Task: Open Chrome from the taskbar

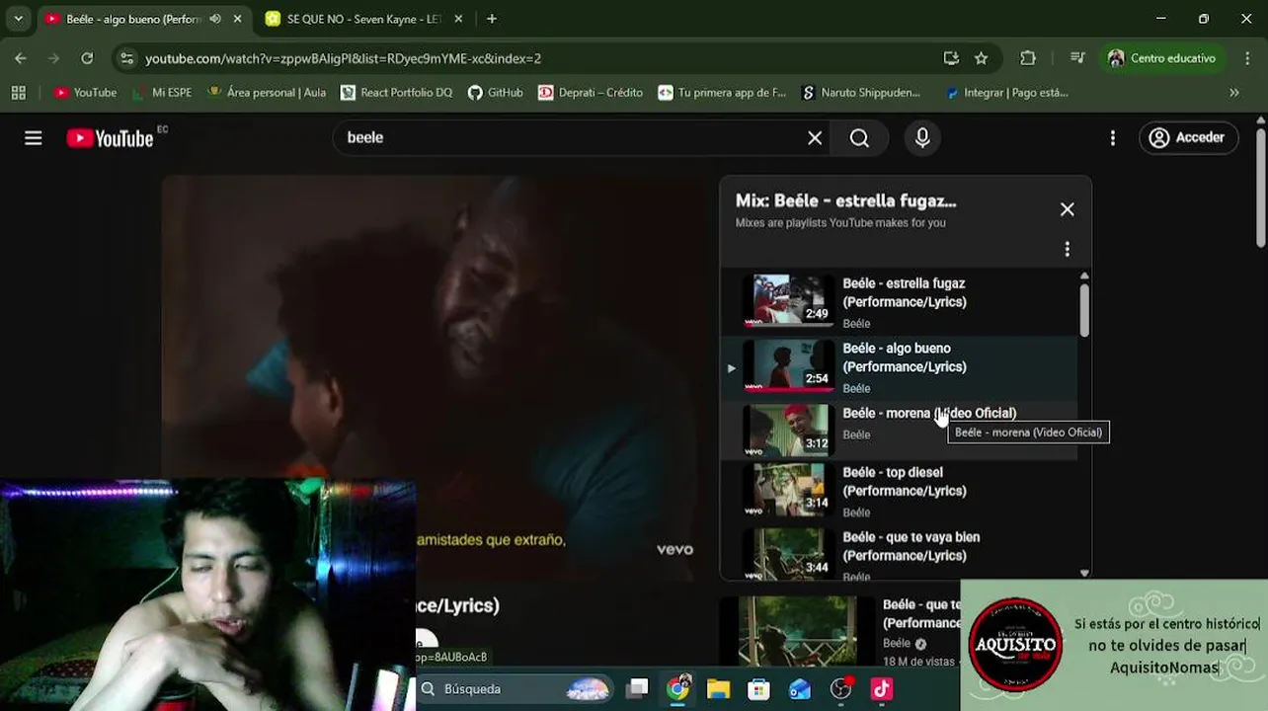Action: pyautogui.click(x=677, y=689)
